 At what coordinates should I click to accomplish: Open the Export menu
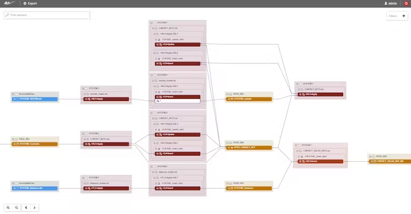coord(30,3)
